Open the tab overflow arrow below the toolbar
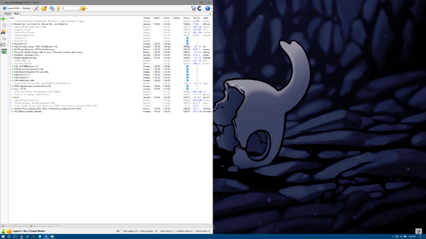This screenshot has width=426, height=239. pos(210,14)
